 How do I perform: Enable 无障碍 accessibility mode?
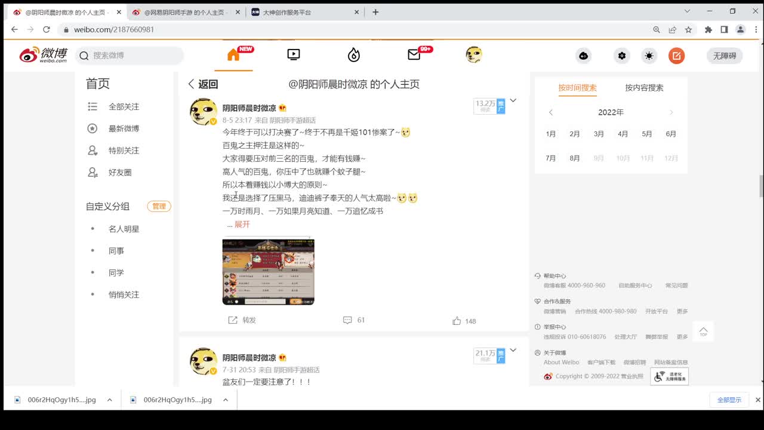pos(724,55)
